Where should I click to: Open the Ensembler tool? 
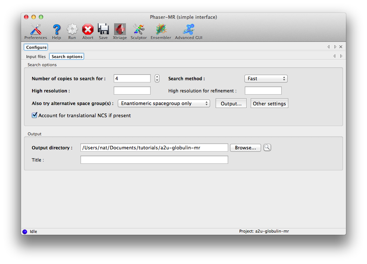coord(161,30)
